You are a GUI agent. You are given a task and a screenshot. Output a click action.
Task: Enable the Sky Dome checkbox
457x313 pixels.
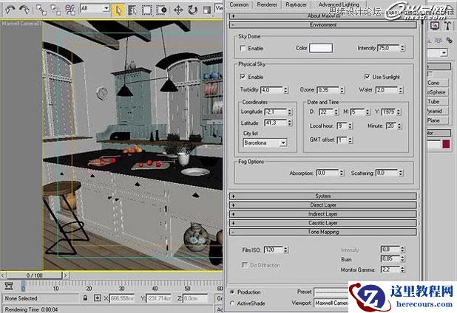pyautogui.click(x=243, y=48)
